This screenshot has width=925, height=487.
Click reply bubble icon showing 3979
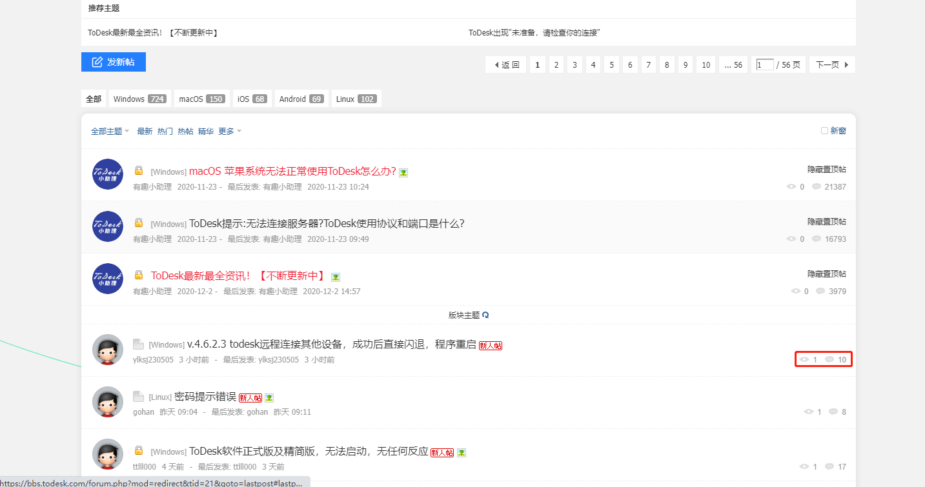point(820,291)
